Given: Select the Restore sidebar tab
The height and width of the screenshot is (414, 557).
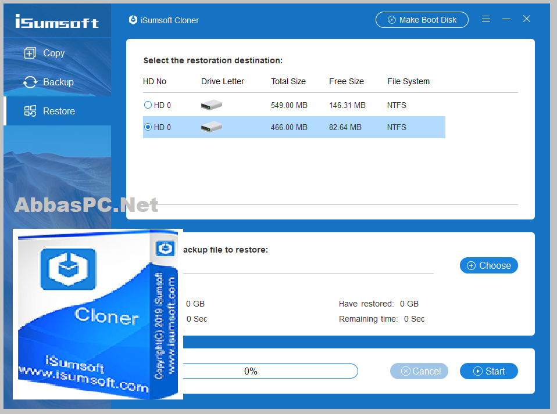Looking at the screenshot, I should (58, 111).
